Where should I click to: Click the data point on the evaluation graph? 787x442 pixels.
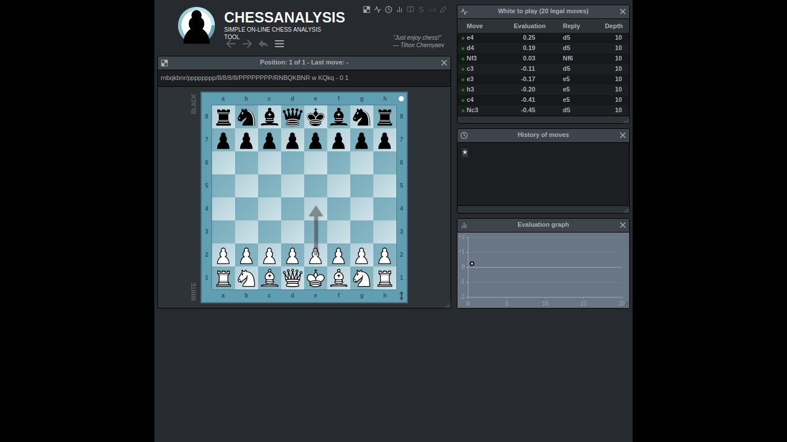tap(472, 264)
